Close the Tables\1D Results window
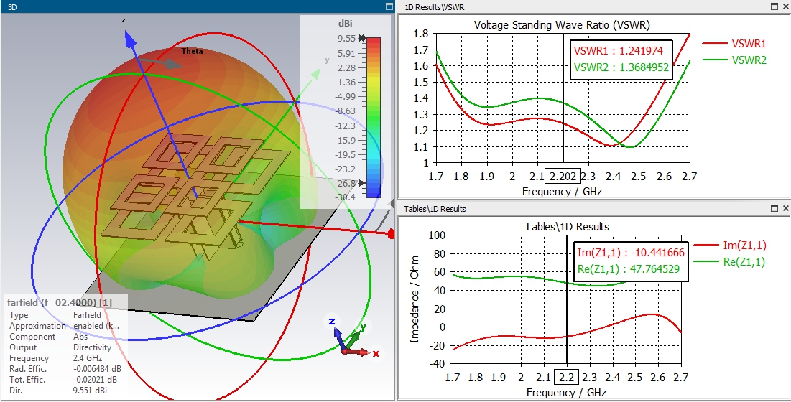Image resolution: width=791 pixels, height=402 pixels. coord(785,208)
